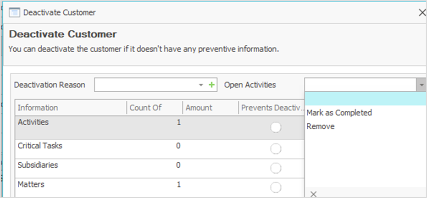Close the Deactivate Customer dialog
This screenshot has width=427, height=198.
422,12
